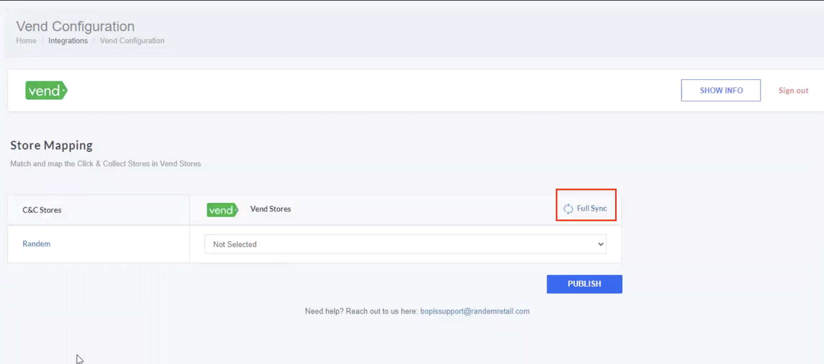Click Sign out link
The image size is (824, 364).
(x=793, y=90)
